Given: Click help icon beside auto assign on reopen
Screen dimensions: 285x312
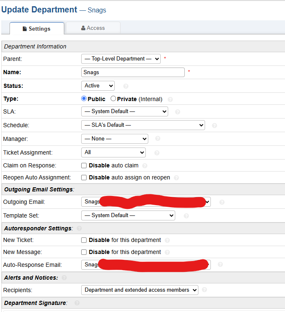Looking at the screenshot, I should (x=176, y=178).
